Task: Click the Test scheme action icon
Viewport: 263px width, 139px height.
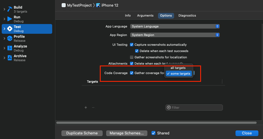Action: coord(10,29)
